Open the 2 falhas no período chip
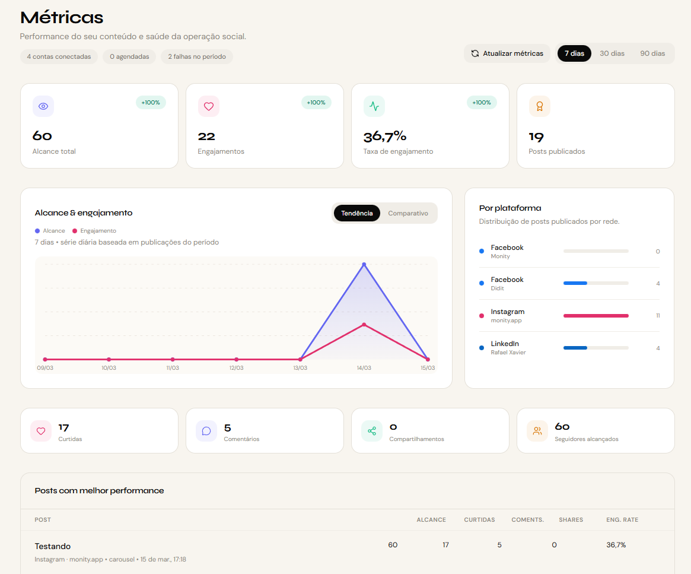The image size is (691, 574). (197, 56)
